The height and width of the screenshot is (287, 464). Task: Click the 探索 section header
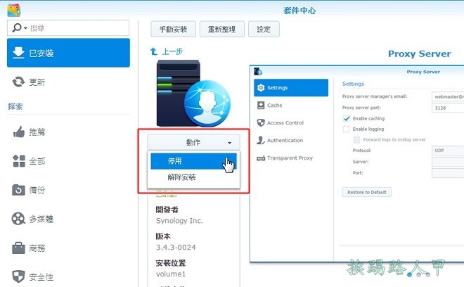(x=15, y=106)
